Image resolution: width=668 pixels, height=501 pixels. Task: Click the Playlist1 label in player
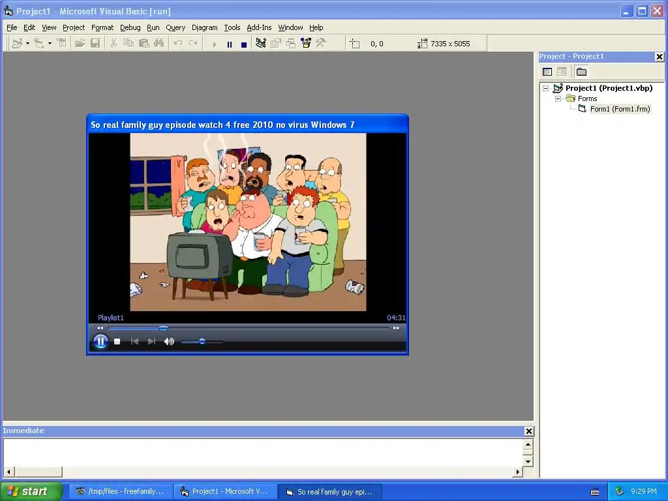111,318
